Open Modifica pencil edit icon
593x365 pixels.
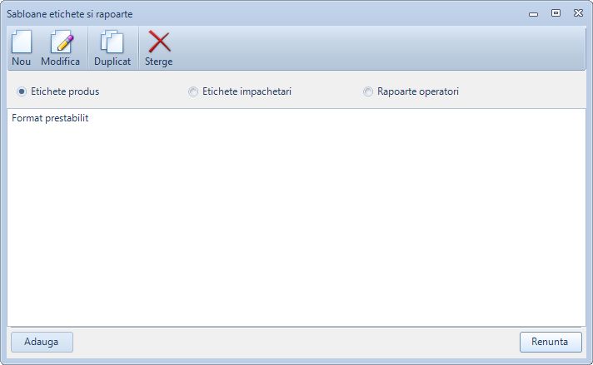(x=61, y=42)
